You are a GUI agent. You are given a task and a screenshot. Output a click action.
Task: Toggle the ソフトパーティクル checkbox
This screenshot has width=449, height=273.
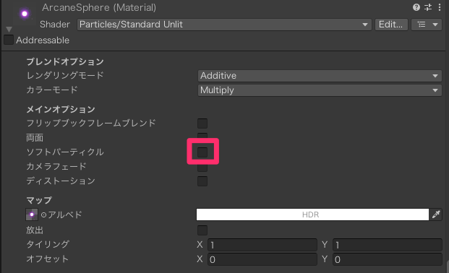coord(202,152)
